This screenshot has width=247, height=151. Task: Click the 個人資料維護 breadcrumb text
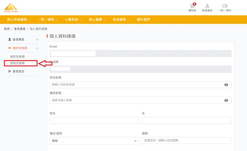[x=38, y=29]
